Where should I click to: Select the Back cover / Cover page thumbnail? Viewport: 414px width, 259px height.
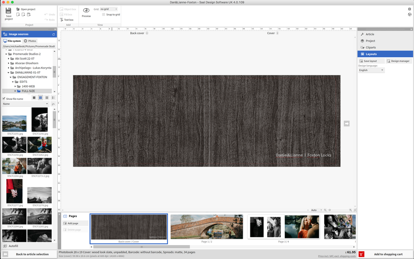tap(129, 229)
